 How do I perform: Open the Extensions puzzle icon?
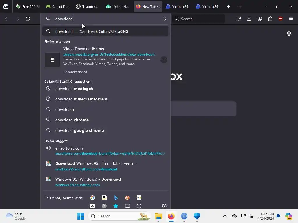(x=270, y=19)
